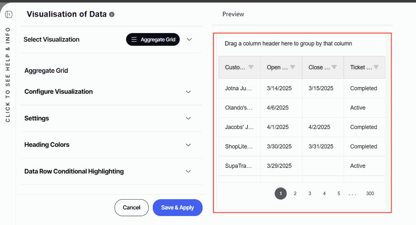This screenshot has width=416, height=225.
Task: Open Customer column filter menu icon
Action: [x=251, y=67]
